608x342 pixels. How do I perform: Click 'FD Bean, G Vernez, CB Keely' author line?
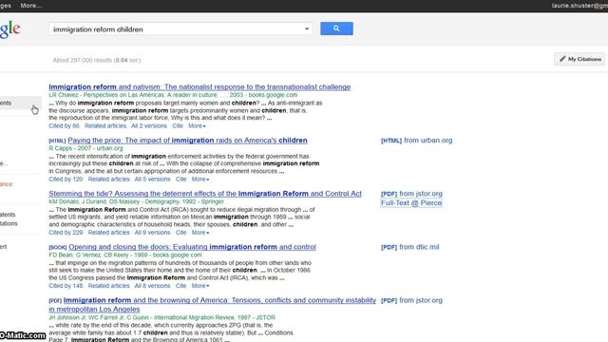click(x=125, y=255)
